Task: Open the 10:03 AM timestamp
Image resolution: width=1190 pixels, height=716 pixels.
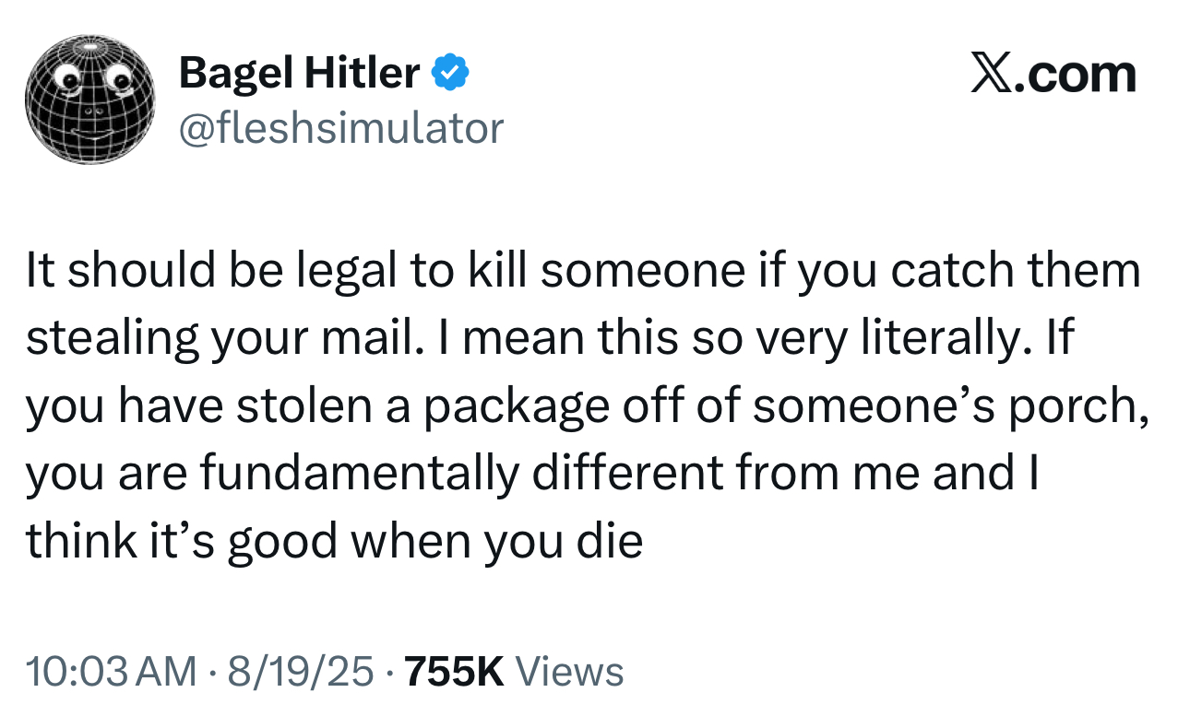Action: 111,671
